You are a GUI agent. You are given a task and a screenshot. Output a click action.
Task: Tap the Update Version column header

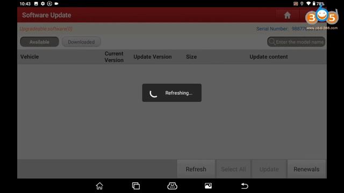pyautogui.click(x=153, y=57)
